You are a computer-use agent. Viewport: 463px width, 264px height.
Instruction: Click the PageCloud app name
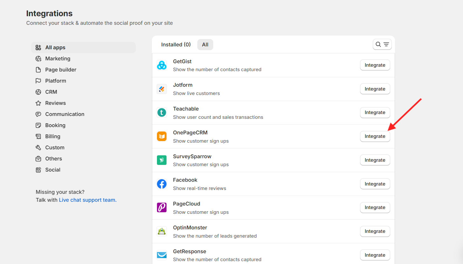[x=187, y=204]
